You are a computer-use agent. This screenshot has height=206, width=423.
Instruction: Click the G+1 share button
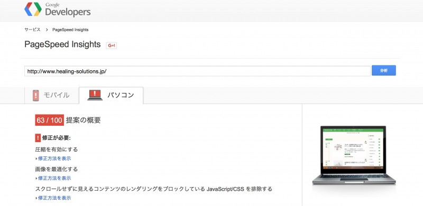tap(112, 45)
